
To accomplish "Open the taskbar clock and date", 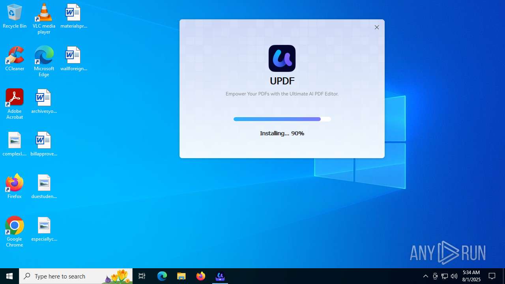I will pyautogui.click(x=471, y=276).
